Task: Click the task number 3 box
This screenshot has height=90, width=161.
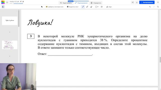Action: click(31, 36)
